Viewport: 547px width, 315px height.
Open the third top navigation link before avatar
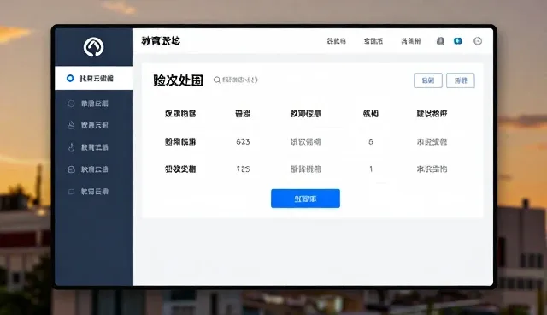(410, 41)
